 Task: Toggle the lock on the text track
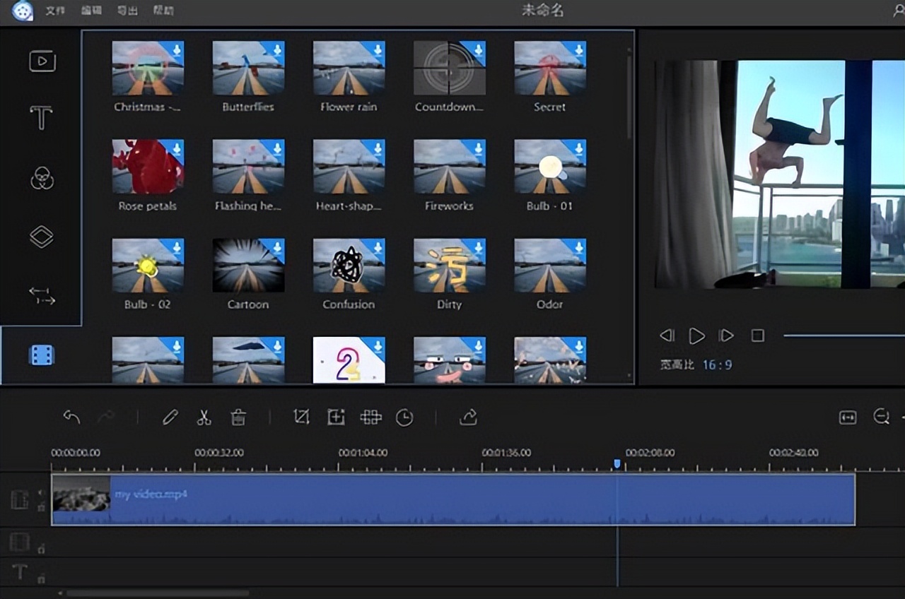click(x=41, y=578)
